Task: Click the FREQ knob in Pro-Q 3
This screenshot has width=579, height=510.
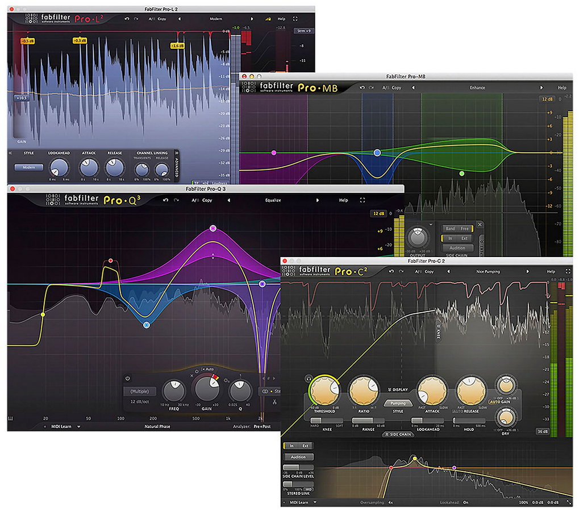Action: coord(174,391)
